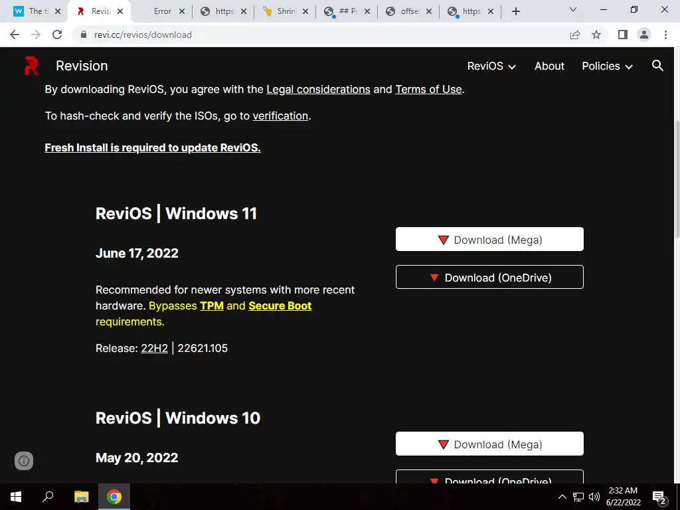Open the Secure Boot link
The height and width of the screenshot is (510, 680).
(280, 305)
